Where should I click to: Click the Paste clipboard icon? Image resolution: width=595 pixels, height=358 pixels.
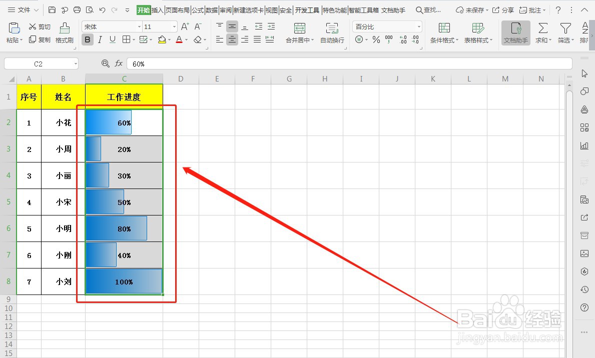(14, 28)
